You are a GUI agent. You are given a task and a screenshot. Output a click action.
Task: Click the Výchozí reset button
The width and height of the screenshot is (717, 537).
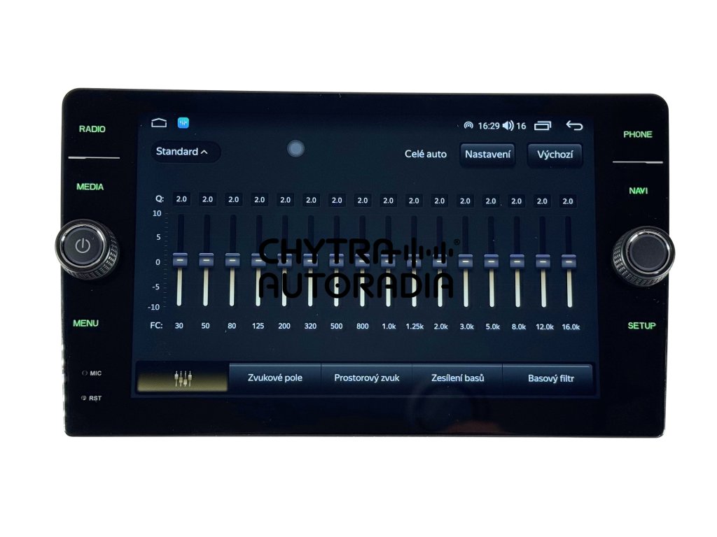[555, 155]
